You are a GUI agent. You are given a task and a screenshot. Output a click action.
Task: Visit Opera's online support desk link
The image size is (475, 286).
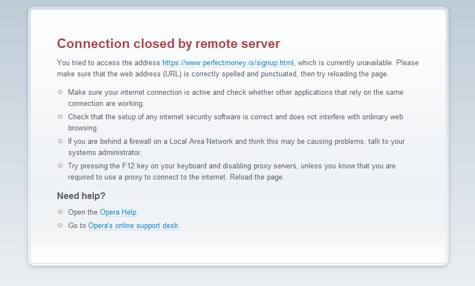pyautogui.click(x=133, y=226)
